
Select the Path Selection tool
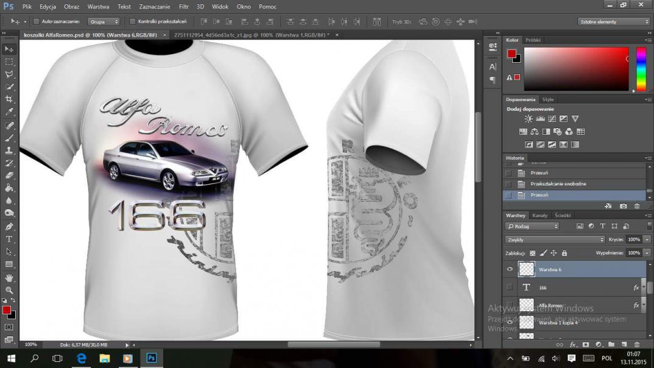[9, 252]
